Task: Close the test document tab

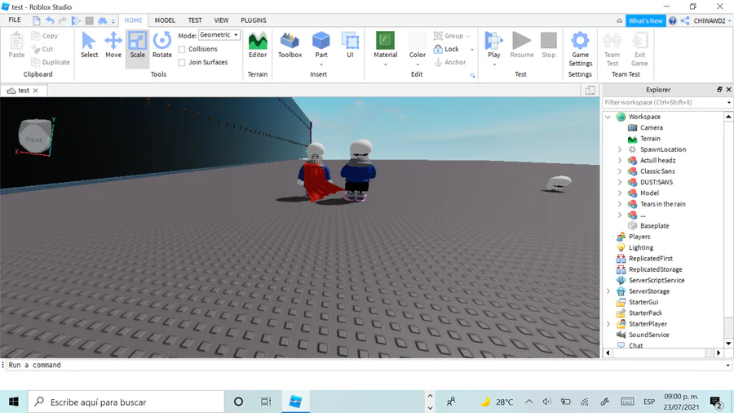Action: 36,91
